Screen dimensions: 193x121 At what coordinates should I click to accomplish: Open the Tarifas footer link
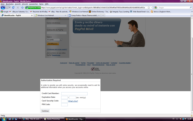(x=83, y=63)
